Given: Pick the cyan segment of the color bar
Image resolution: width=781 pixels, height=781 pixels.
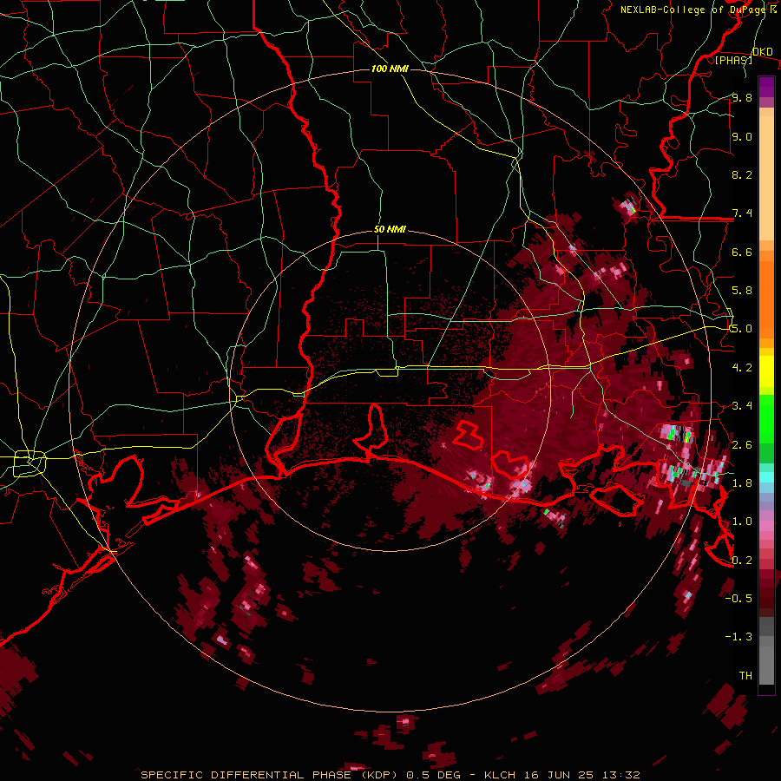Looking at the screenshot, I should [766, 477].
